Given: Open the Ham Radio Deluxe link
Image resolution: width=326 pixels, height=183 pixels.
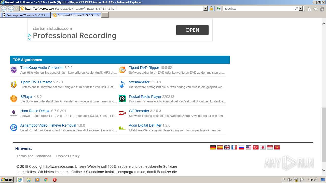Looking at the screenshot, I should point(35,111).
